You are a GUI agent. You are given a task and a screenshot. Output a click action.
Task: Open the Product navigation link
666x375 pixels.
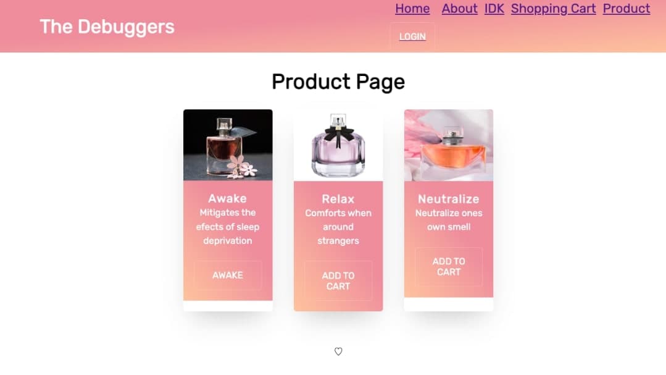coord(626,9)
